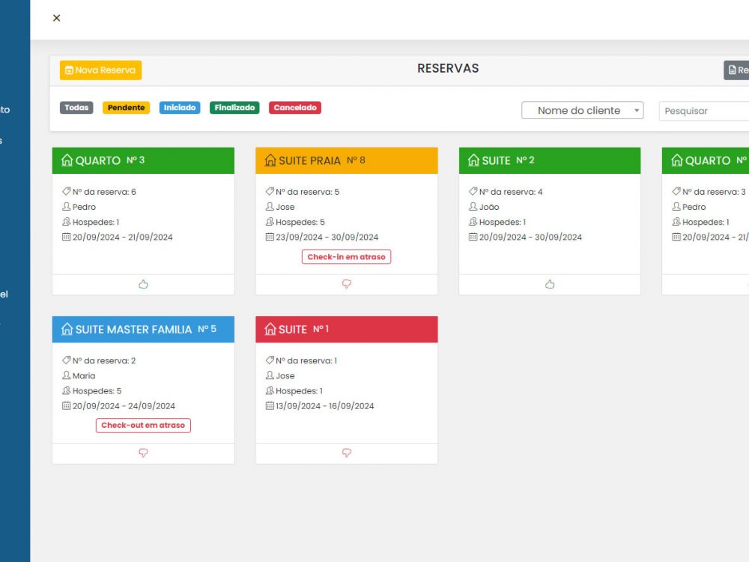Image resolution: width=749 pixels, height=562 pixels.
Task: Click thumbs-up icon on Quarto Nº 3 card
Action: pyautogui.click(x=143, y=284)
